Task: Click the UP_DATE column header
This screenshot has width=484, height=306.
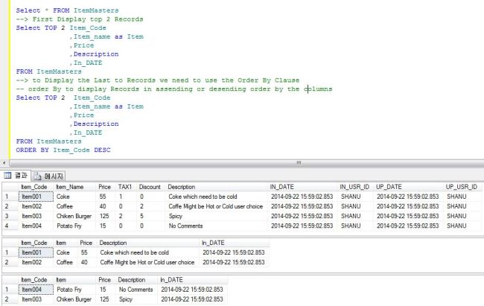Action: [x=409, y=187]
